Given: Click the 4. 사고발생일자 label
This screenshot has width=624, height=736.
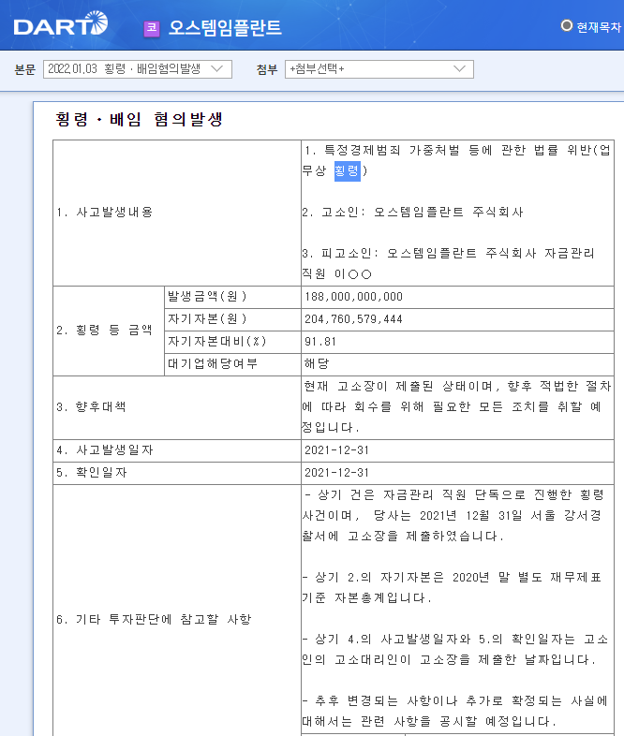Looking at the screenshot, I should tap(105, 450).
